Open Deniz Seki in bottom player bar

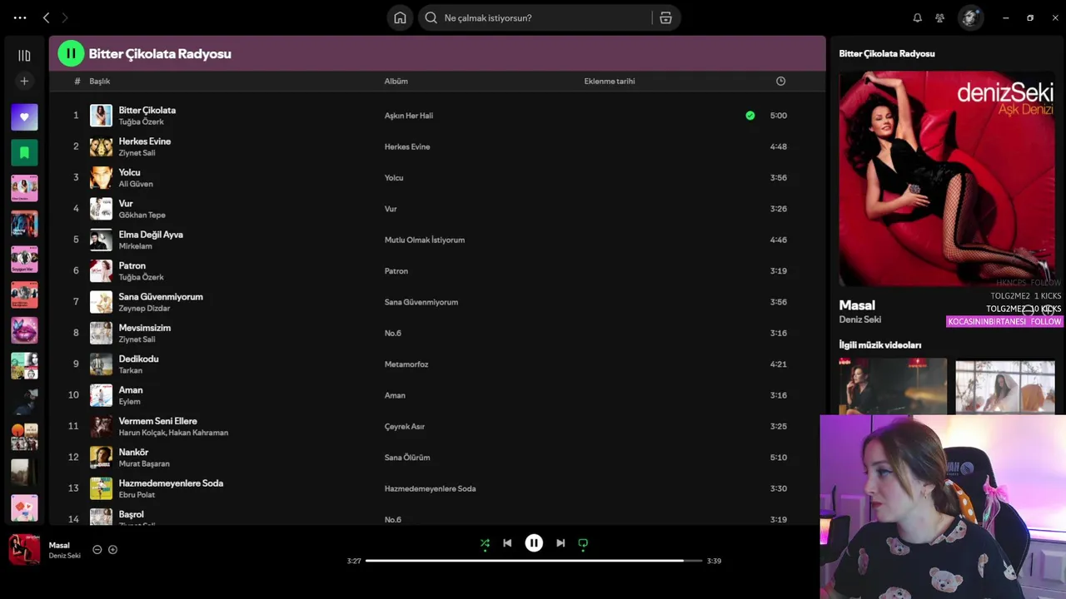(64, 556)
